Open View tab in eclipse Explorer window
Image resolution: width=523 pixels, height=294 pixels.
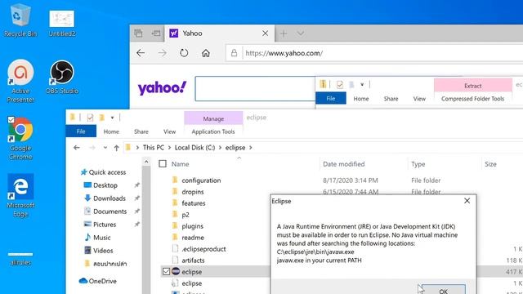pos(169,131)
